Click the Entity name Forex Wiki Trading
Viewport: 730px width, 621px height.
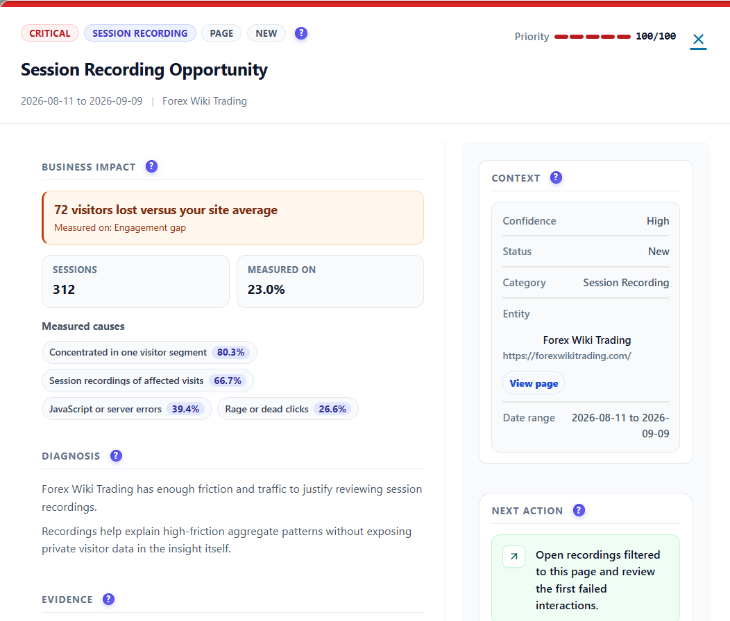[x=586, y=340]
